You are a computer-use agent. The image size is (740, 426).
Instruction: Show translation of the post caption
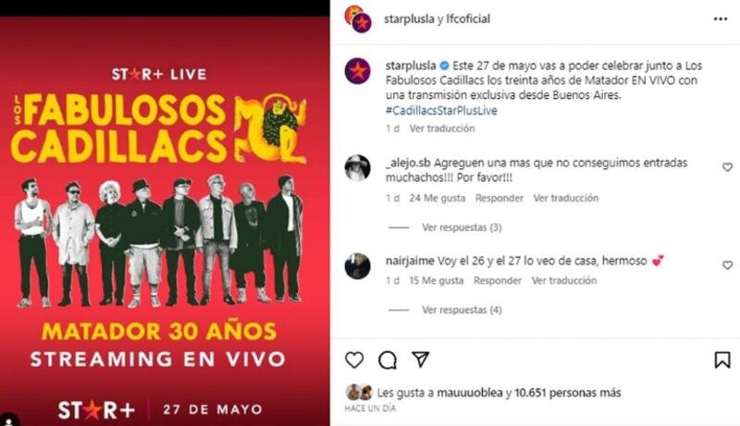click(442, 128)
